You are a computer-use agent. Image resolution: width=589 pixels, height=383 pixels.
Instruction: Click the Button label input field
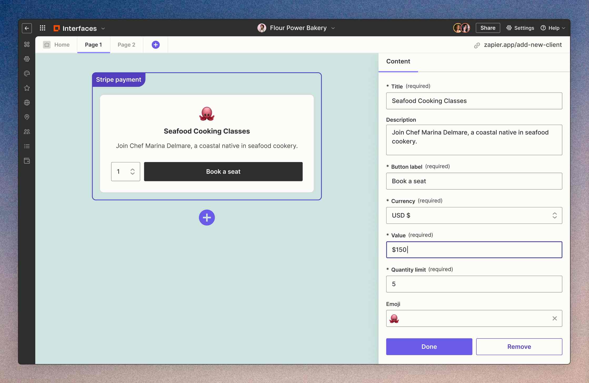pyautogui.click(x=474, y=181)
